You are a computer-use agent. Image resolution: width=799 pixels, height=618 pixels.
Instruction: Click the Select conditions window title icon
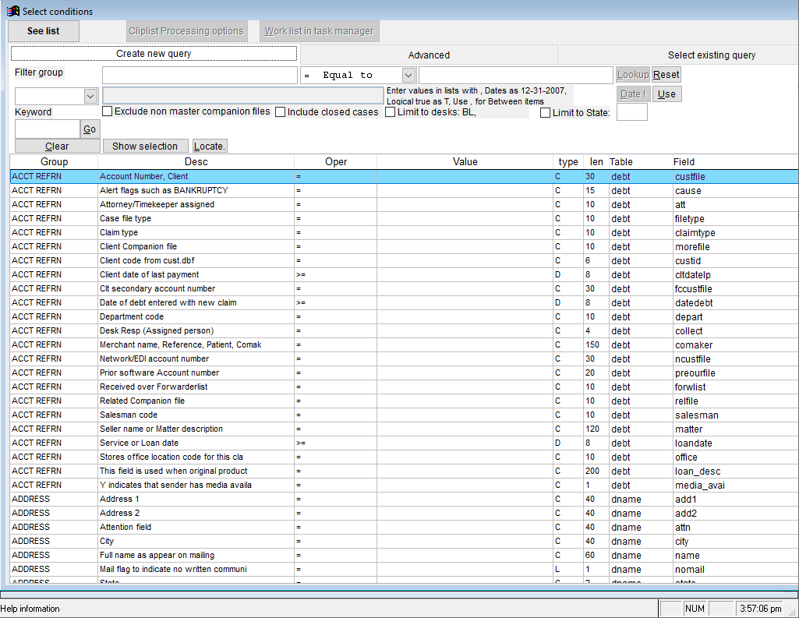pyautogui.click(x=12, y=11)
